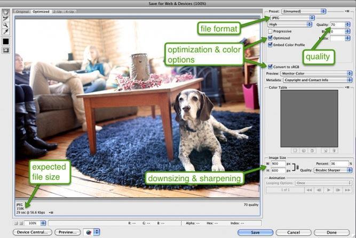Toggle Convert to sRGB checkbox

pyautogui.click(x=270, y=66)
